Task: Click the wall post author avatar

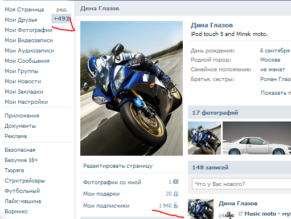Action: (200, 209)
